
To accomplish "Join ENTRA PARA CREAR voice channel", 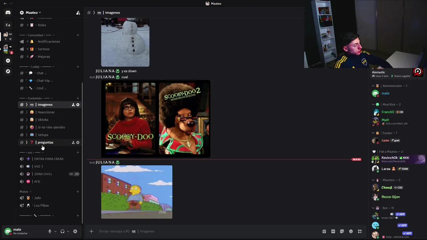I will tap(50, 159).
